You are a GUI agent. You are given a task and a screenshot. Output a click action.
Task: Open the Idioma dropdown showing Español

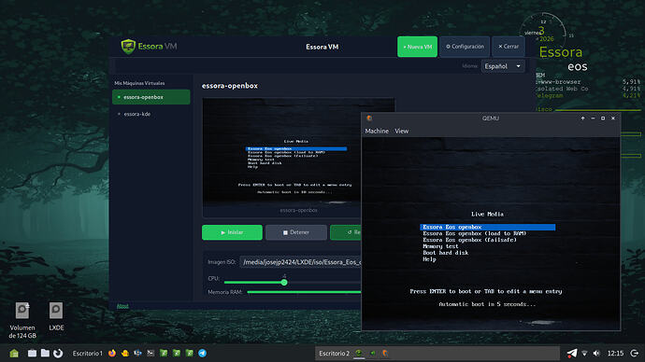click(x=503, y=66)
